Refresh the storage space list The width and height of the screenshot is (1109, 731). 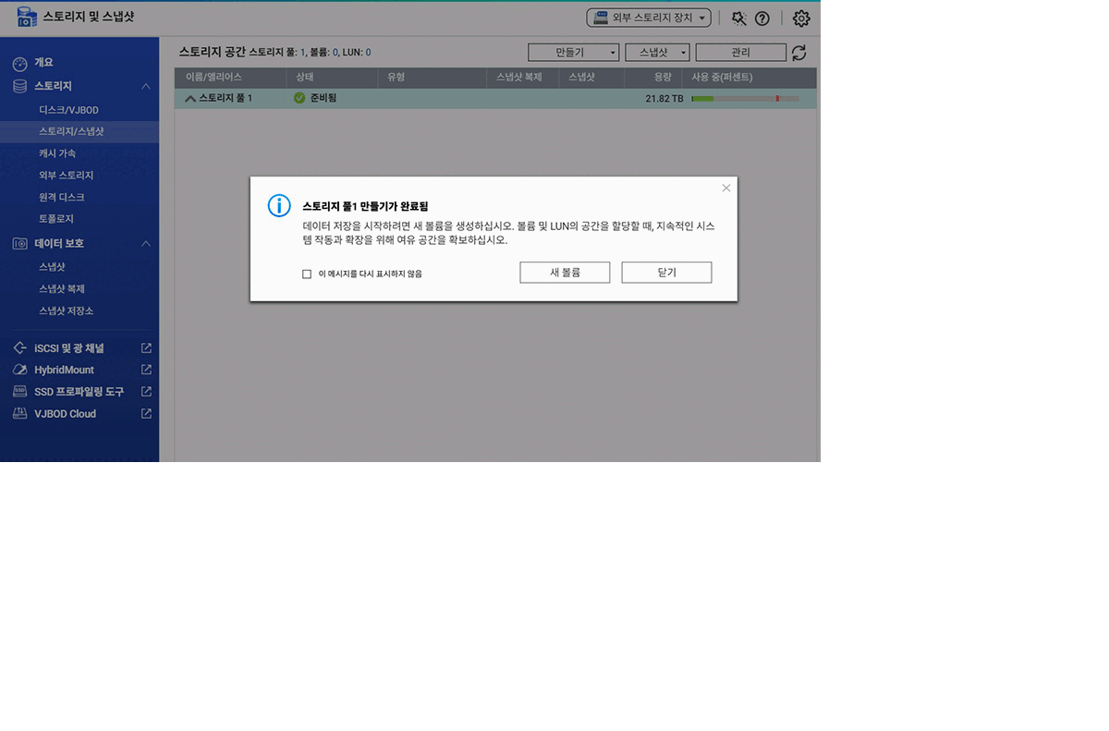(x=799, y=53)
